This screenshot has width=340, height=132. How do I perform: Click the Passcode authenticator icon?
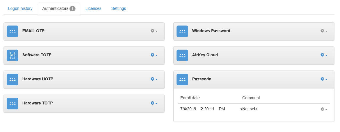(x=182, y=79)
